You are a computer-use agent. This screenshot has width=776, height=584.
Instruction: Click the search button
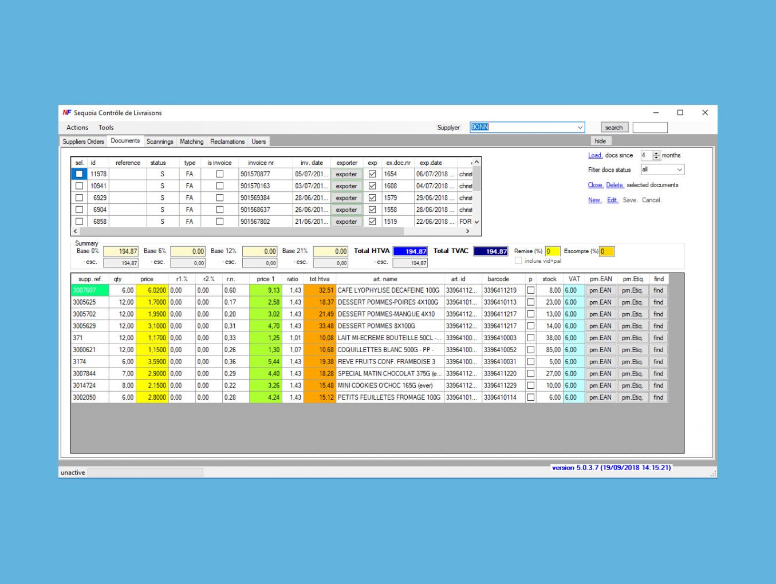(x=614, y=127)
